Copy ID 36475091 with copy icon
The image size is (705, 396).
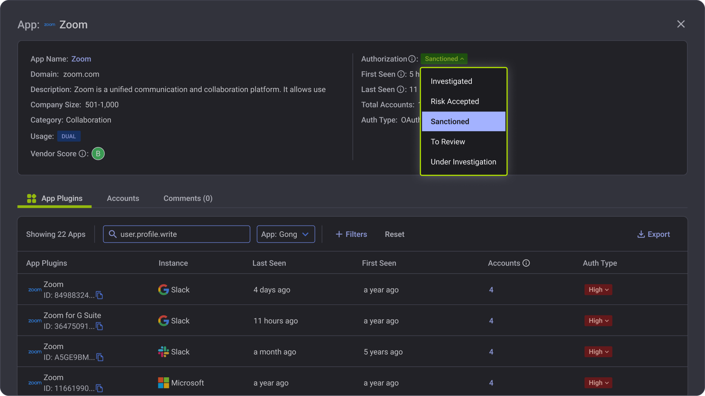(99, 326)
